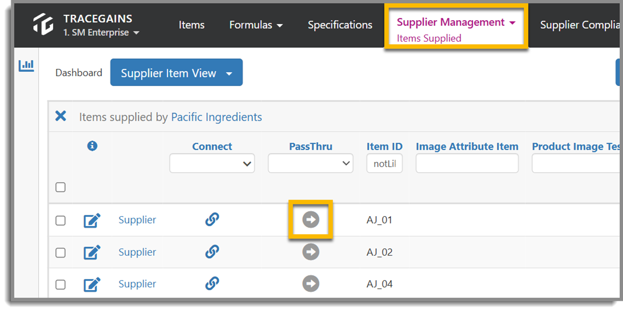
Task: Click the Connect link icon for AJ_01
Action: [x=212, y=220]
